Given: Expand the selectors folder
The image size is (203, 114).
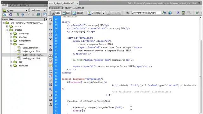Looking at the screenshot, I should [x=11, y=37].
